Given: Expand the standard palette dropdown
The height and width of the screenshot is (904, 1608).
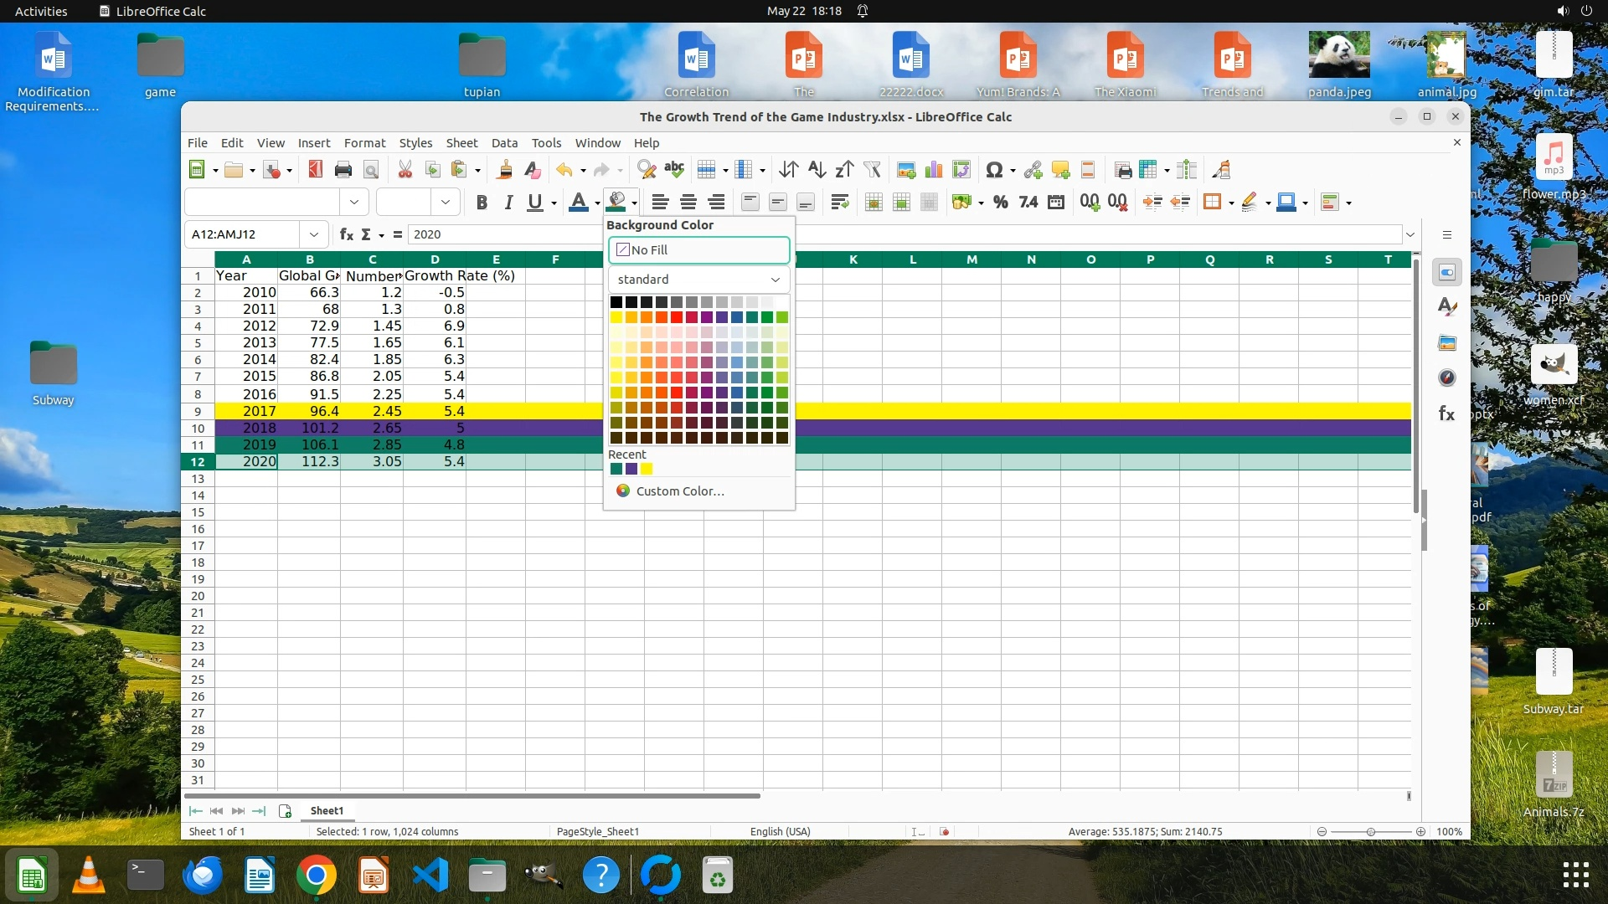Looking at the screenshot, I should 775,280.
